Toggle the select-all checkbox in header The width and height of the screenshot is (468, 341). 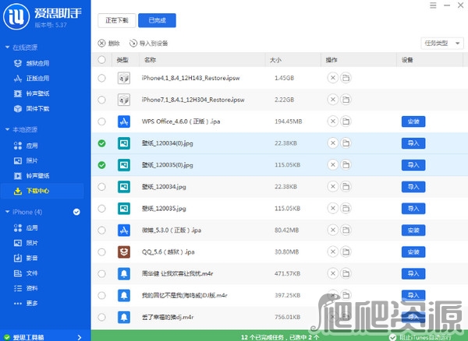tap(101, 60)
